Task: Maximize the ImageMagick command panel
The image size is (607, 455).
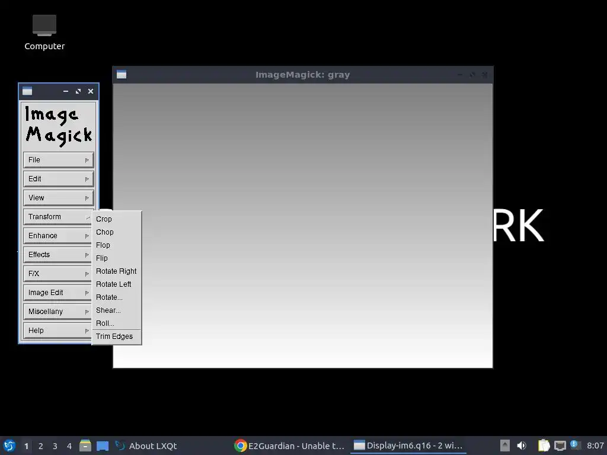Action: pyautogui.click(x=78, y=91)
